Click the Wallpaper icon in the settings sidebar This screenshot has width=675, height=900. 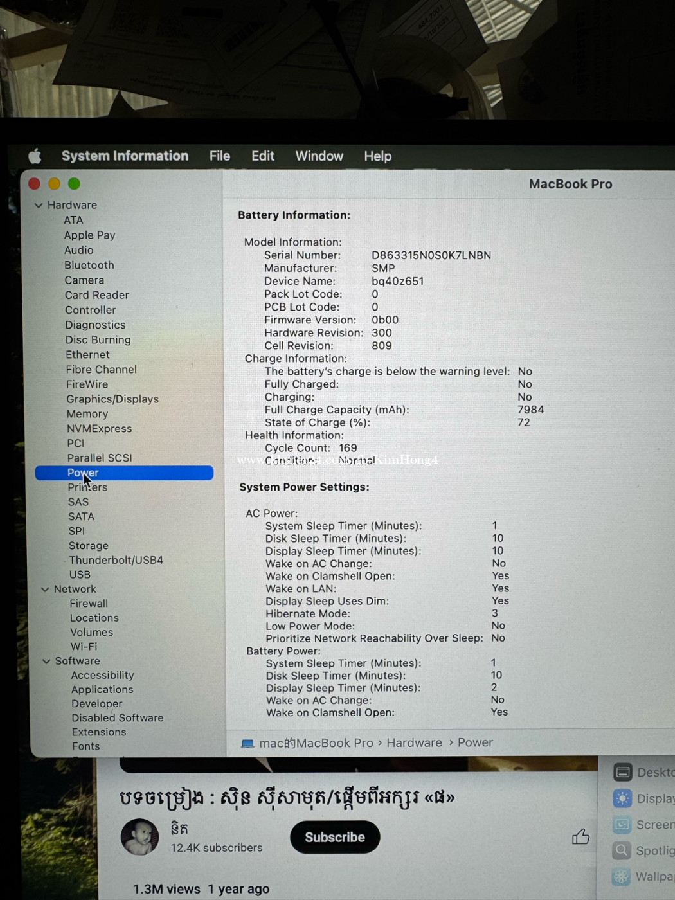pos(622,877)
